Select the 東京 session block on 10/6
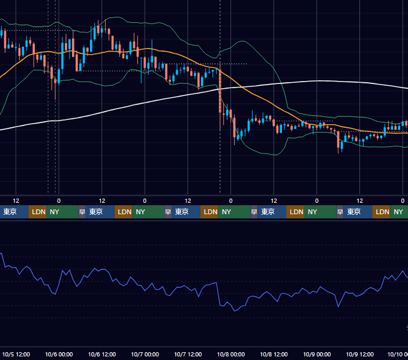 click(x=100, y=212)
